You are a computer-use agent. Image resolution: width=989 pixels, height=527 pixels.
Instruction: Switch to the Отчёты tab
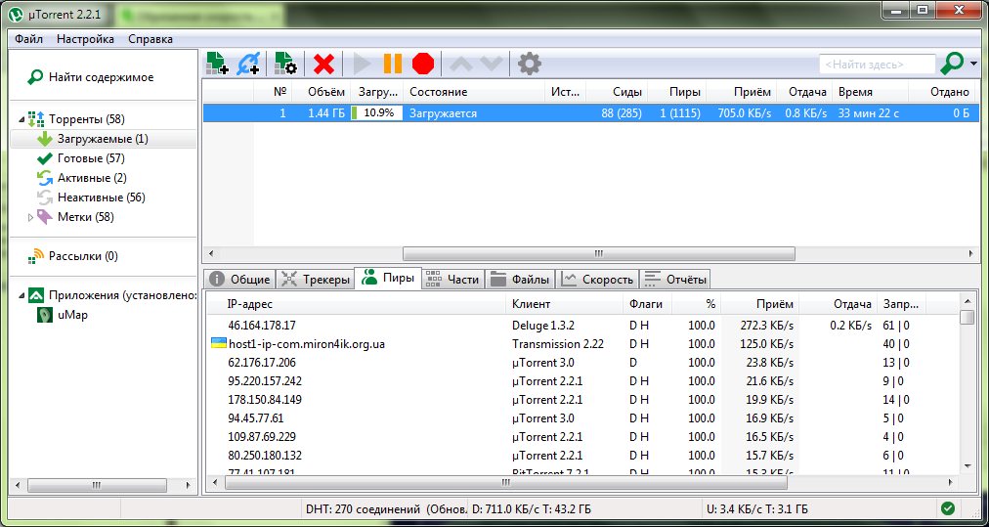(x=675, y=279)
